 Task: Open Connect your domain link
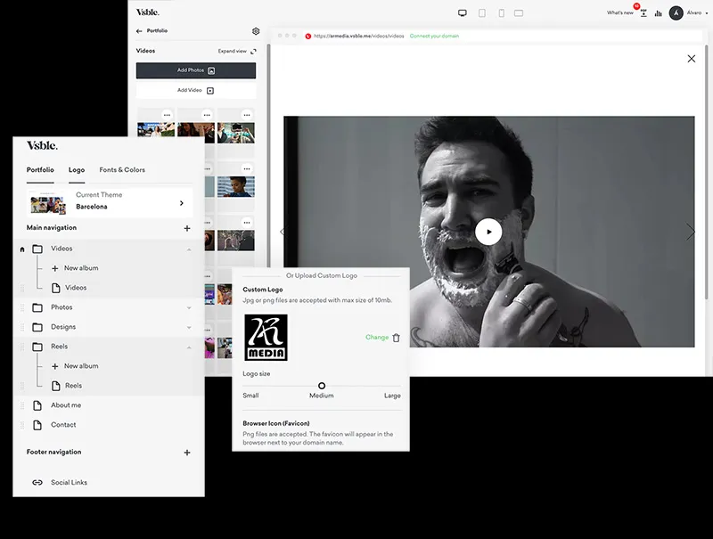click(x=433, y=35)
